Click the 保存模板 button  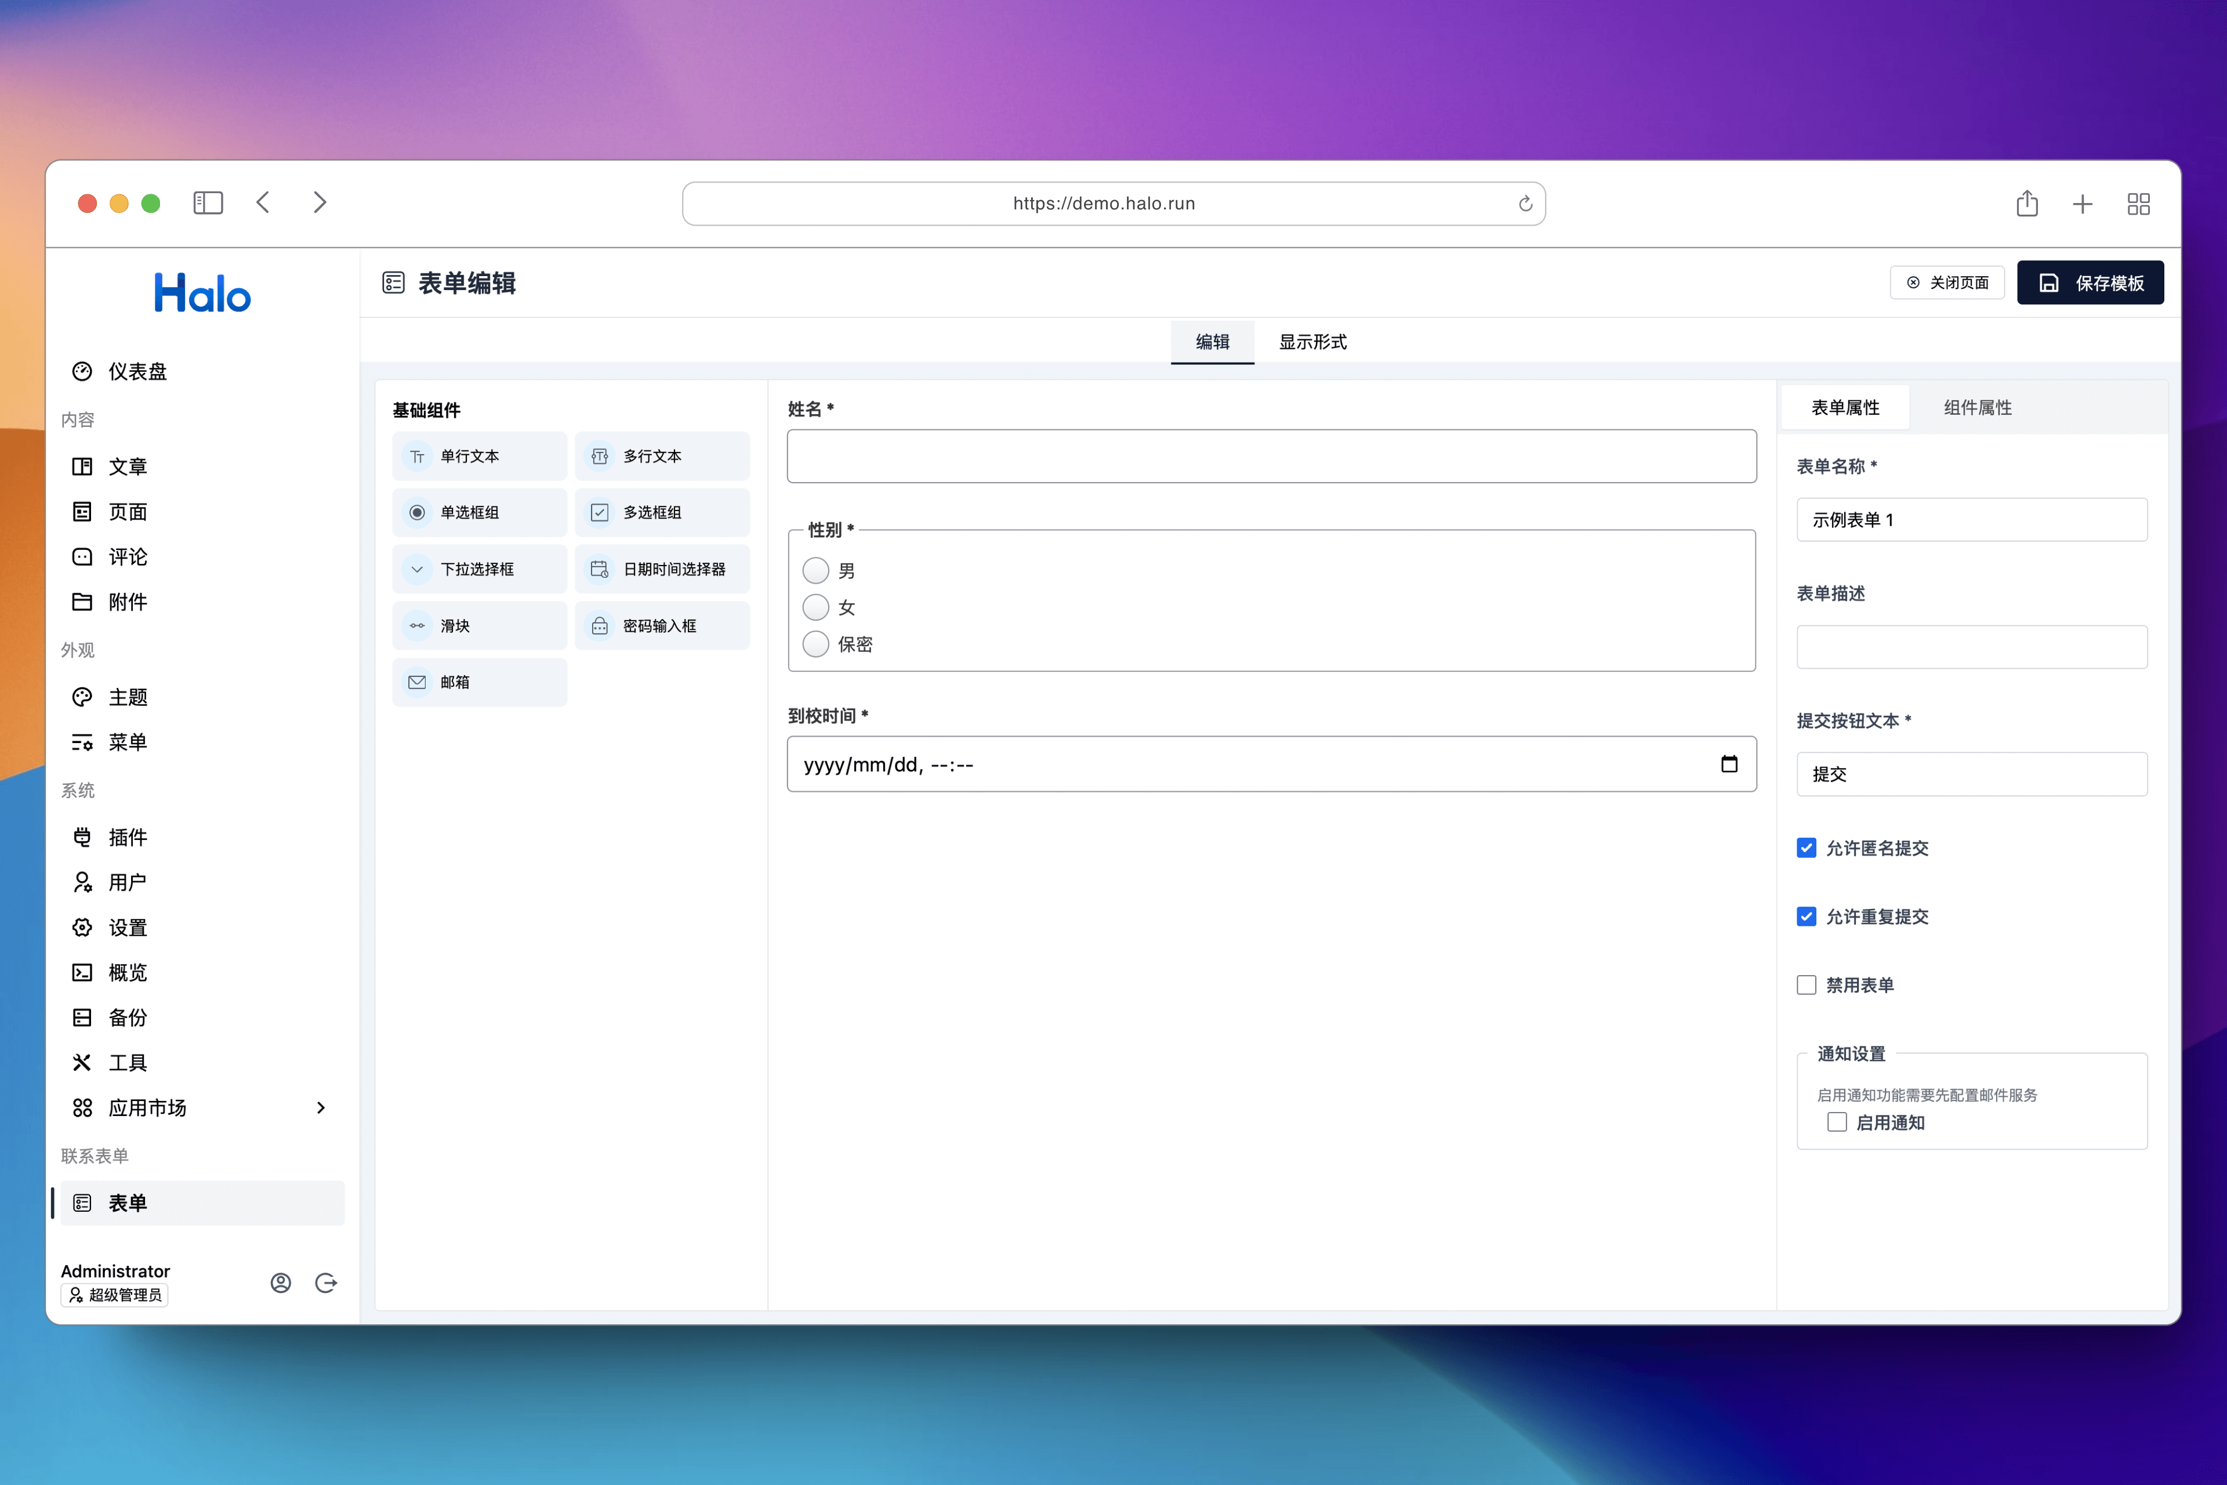pos(2090,282)
